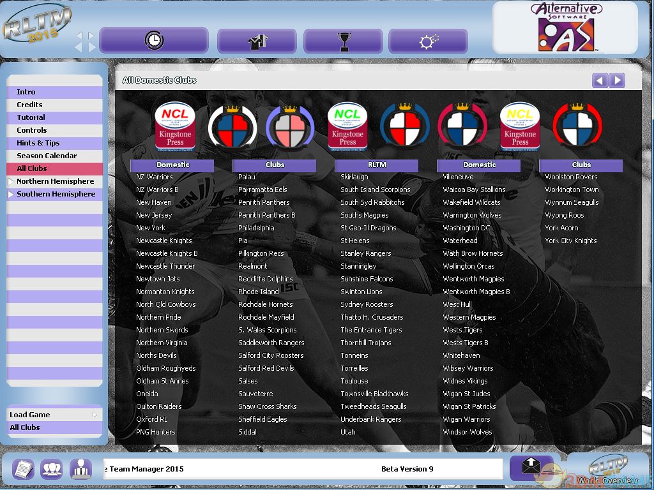Select St Helens club
Screen dimensions: 654x490
pos(354,241)
